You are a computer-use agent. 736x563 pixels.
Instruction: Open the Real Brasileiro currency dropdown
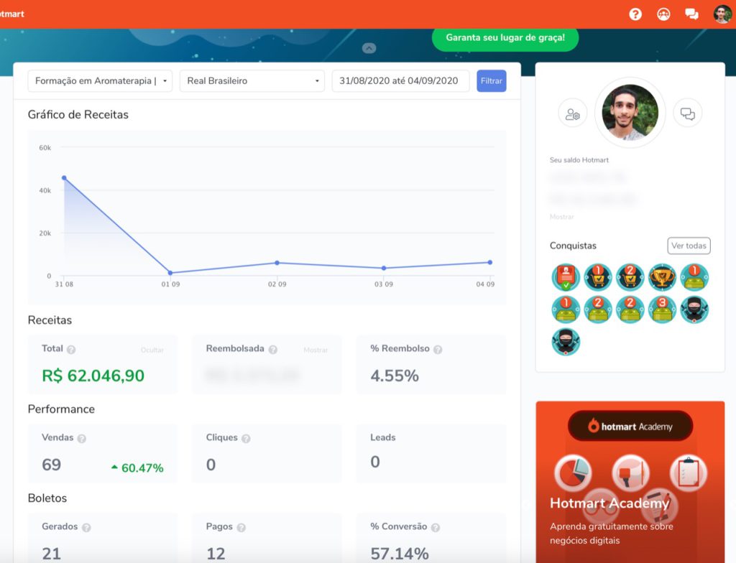click(252, 81)
